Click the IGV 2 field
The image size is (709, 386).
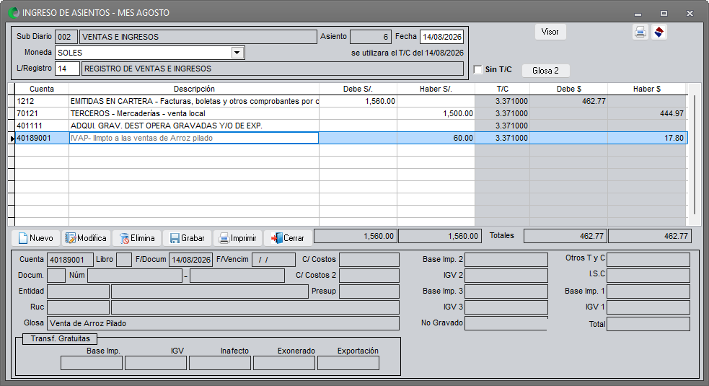[506, 276]
